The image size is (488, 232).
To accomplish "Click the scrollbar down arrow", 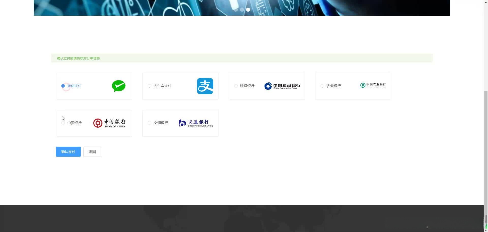I will (486, 230).
